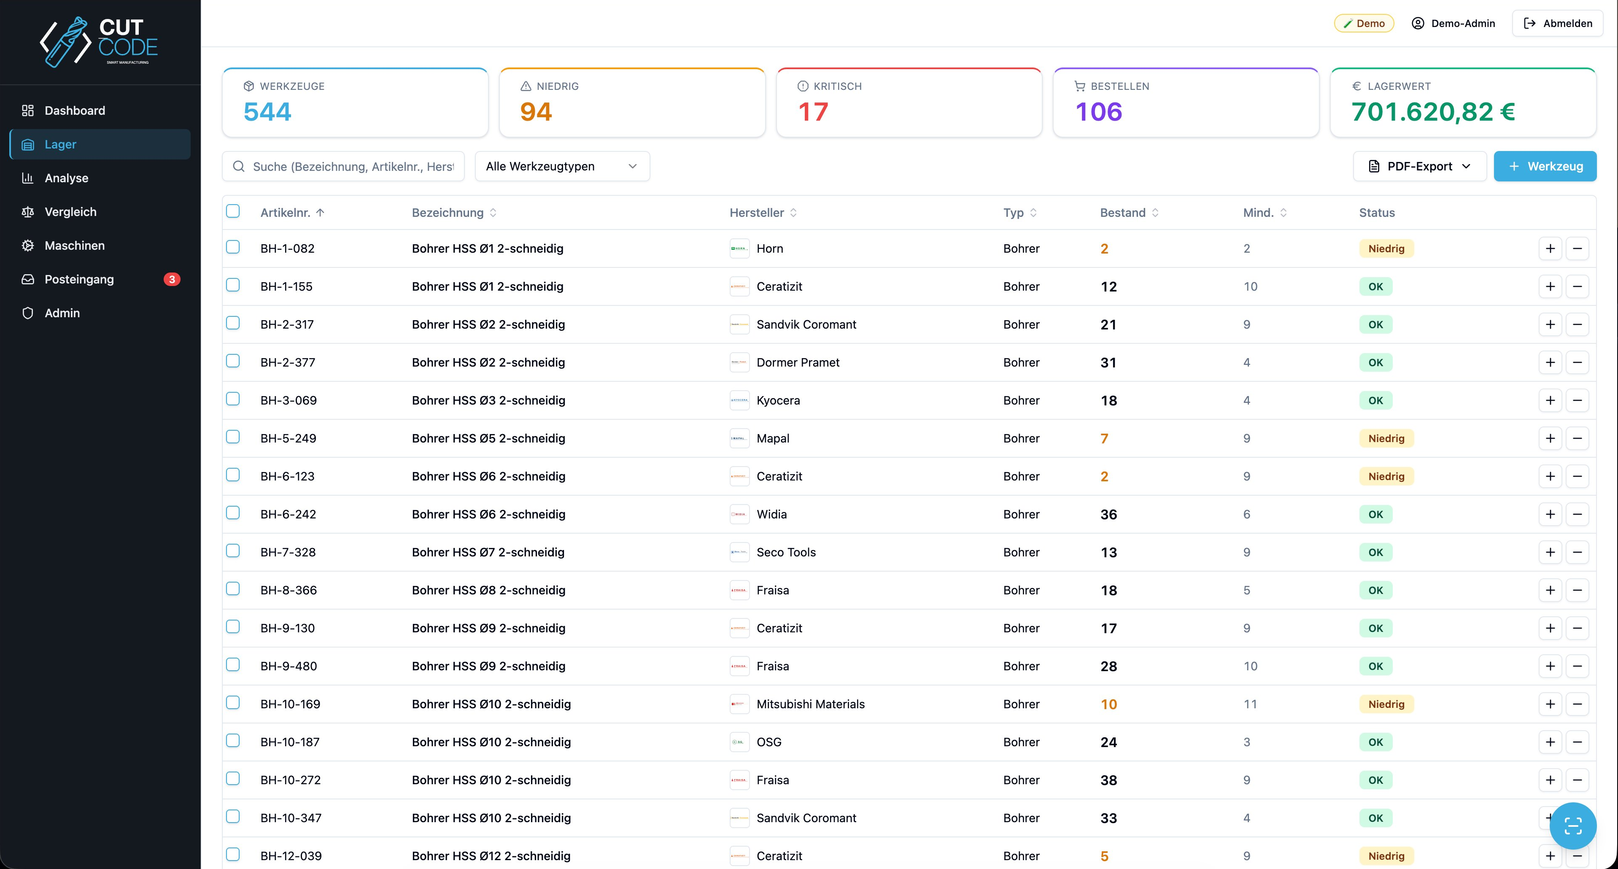Expand the PDF-Export dropdown

click(1419, 166)
